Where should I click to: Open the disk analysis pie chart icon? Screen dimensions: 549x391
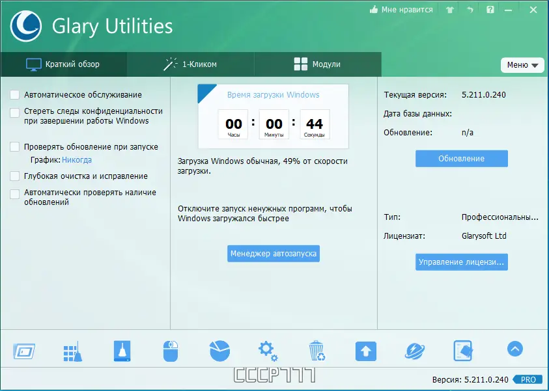pos(219,349)
